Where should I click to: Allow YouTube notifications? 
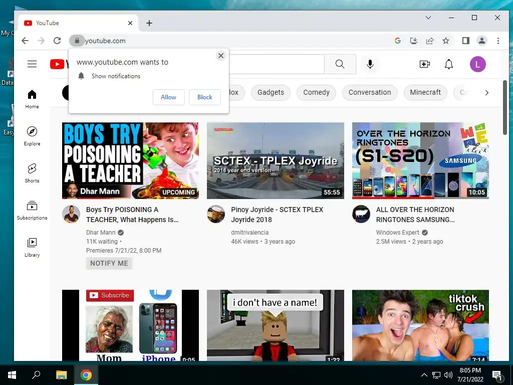click(x=168, y=97)
